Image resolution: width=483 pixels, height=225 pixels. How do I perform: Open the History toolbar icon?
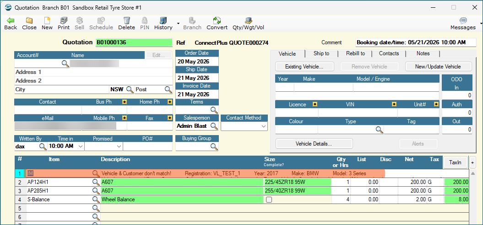(163, 21)
